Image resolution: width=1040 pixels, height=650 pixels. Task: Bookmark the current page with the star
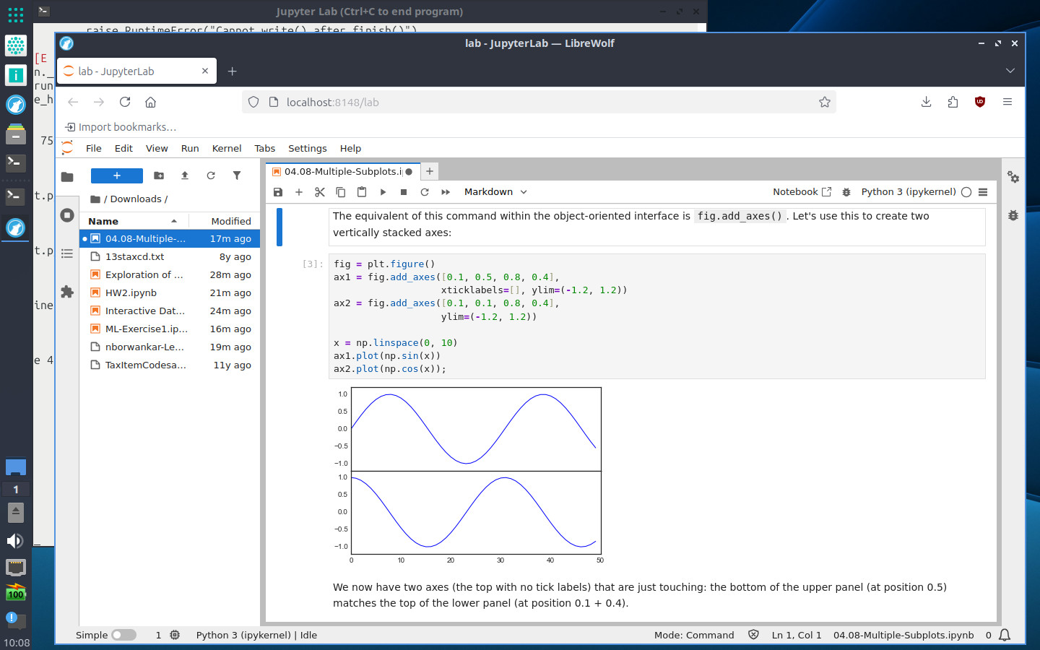point(825,102)
